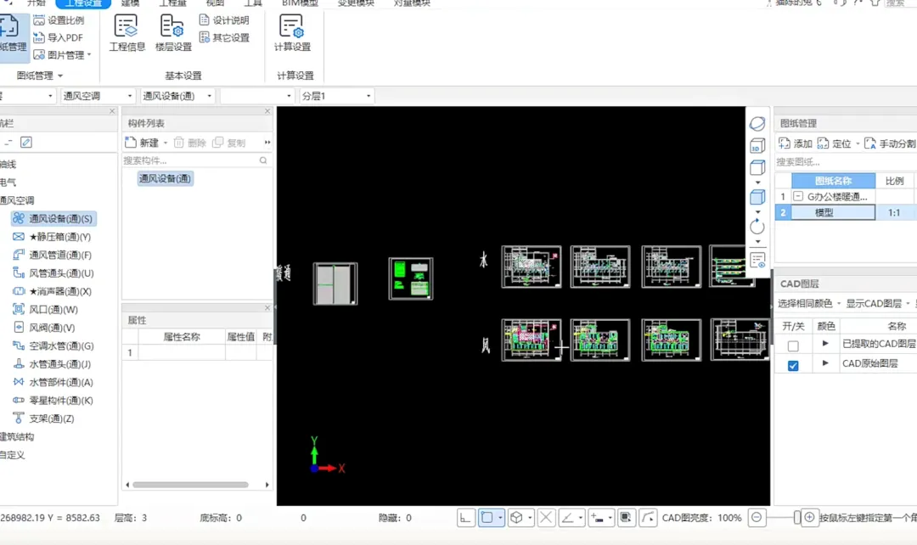Click the 搜索图纸 search field
Viewport: 917px width, 545px height.
[x=845, y=162]
